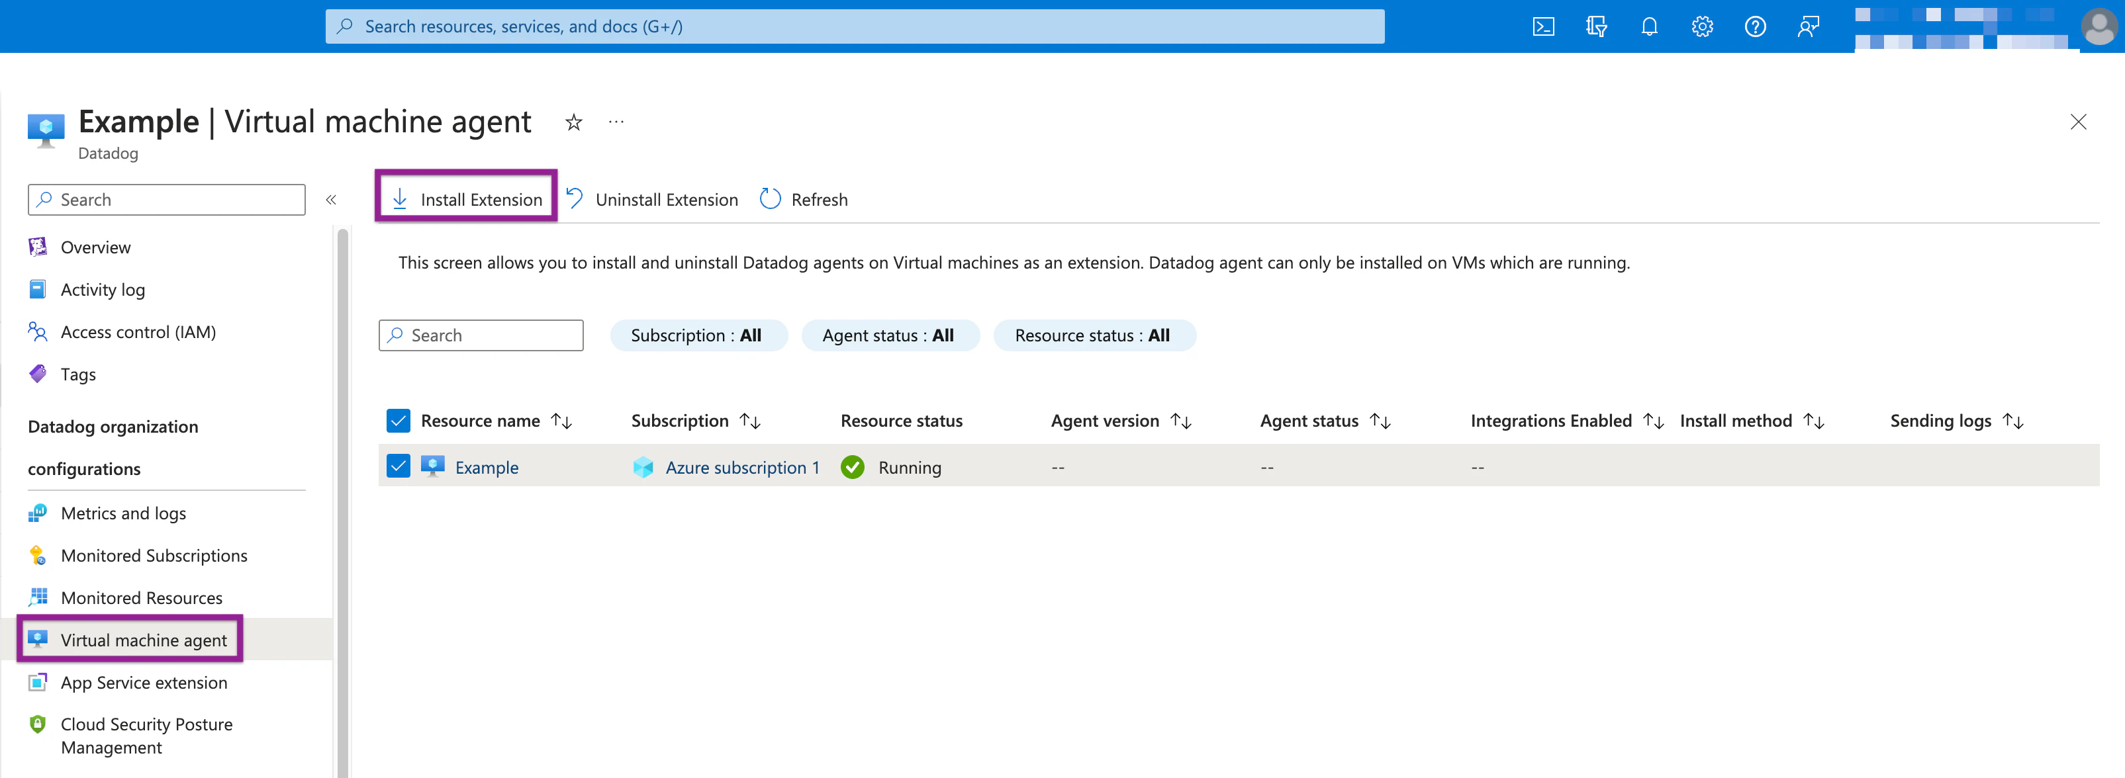Click the green Running status icon
Screen dimensions: 2125x778
(852, 466)
